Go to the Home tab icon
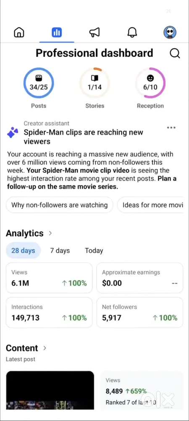Image resolution: width=189 pixels, height=421 pixels. 19,32
